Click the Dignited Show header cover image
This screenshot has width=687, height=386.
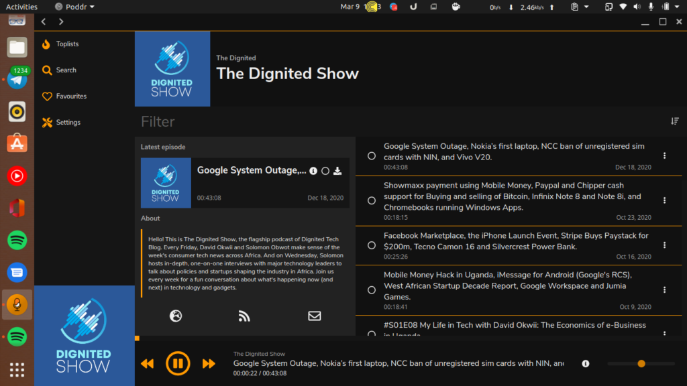(172, 69)
